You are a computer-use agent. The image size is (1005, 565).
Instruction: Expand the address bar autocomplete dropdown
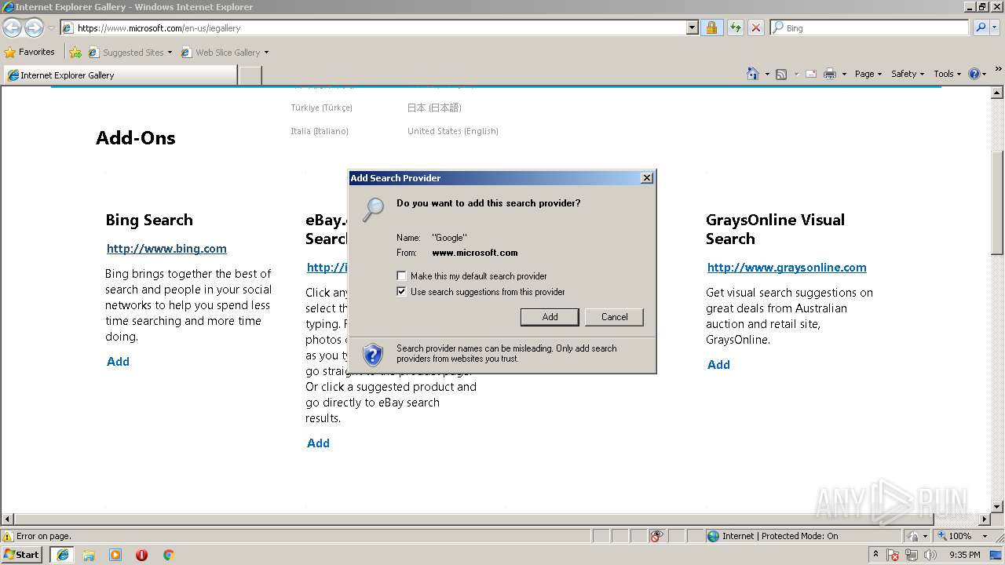pyautogui.click(x=692, y=28)
